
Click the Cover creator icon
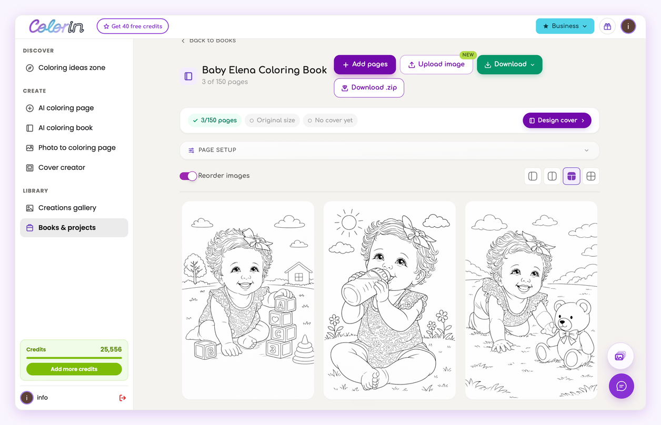click(x=30, y=168)
